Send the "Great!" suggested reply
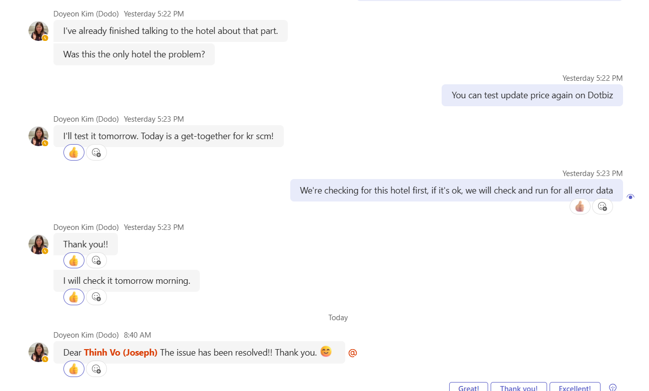 coord(469,388)
